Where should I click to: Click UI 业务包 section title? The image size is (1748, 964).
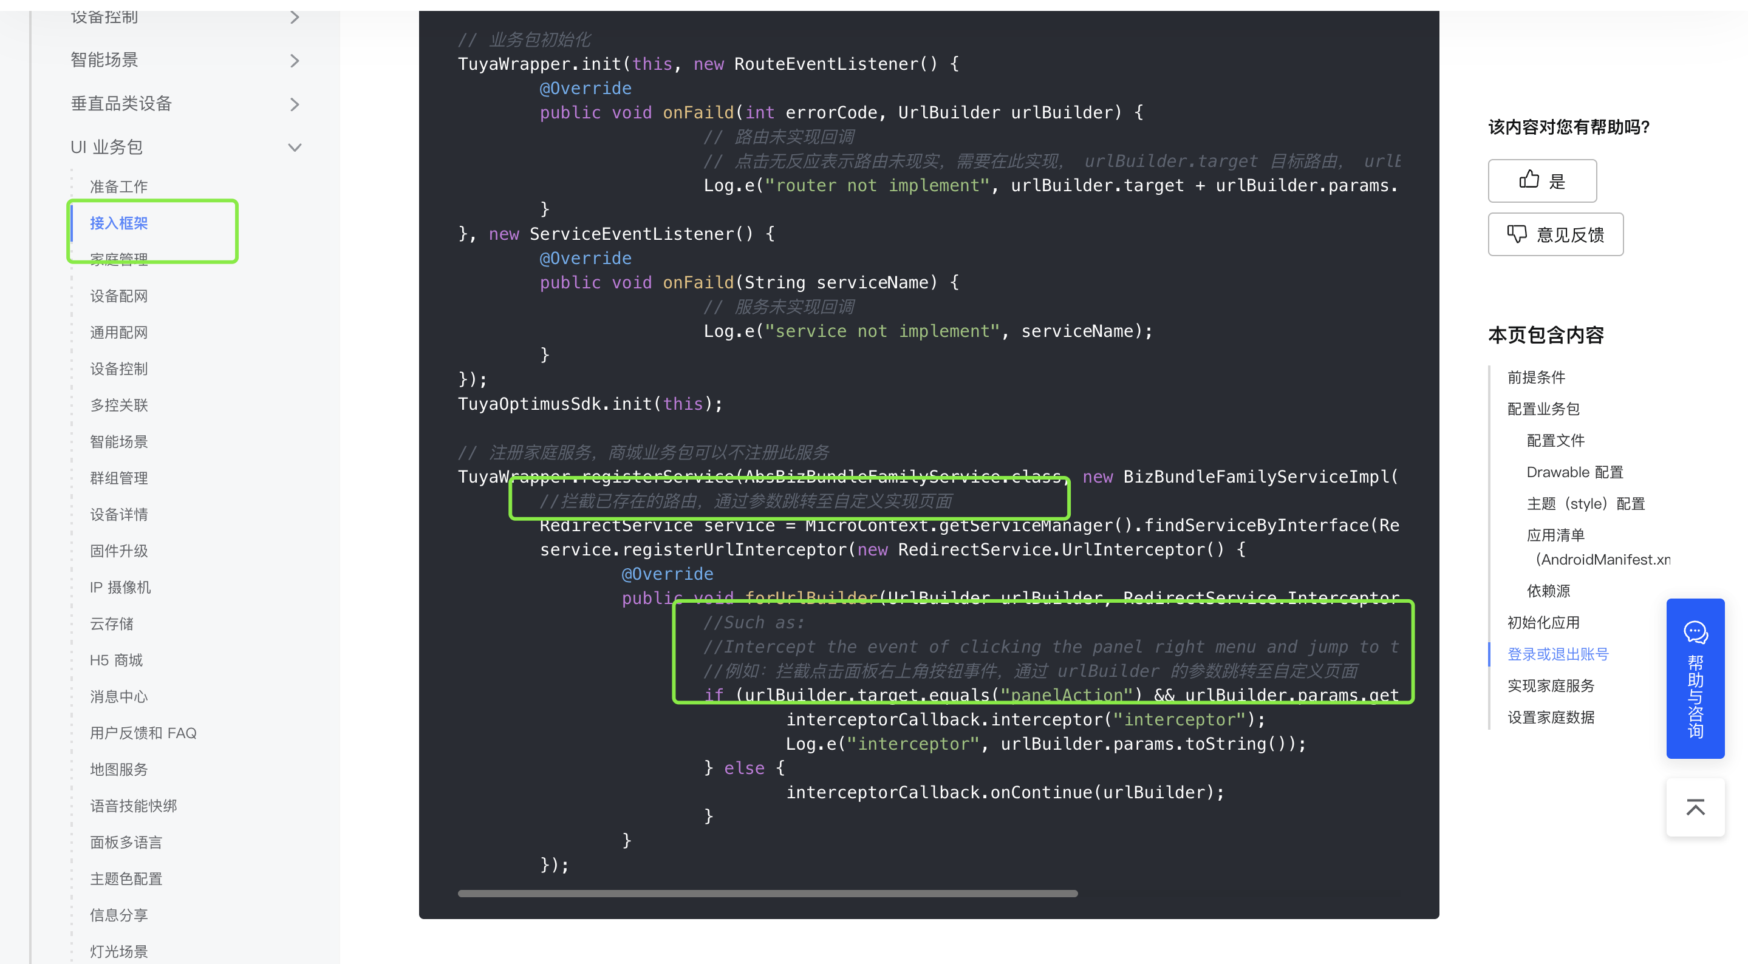[x=106, y=146]
